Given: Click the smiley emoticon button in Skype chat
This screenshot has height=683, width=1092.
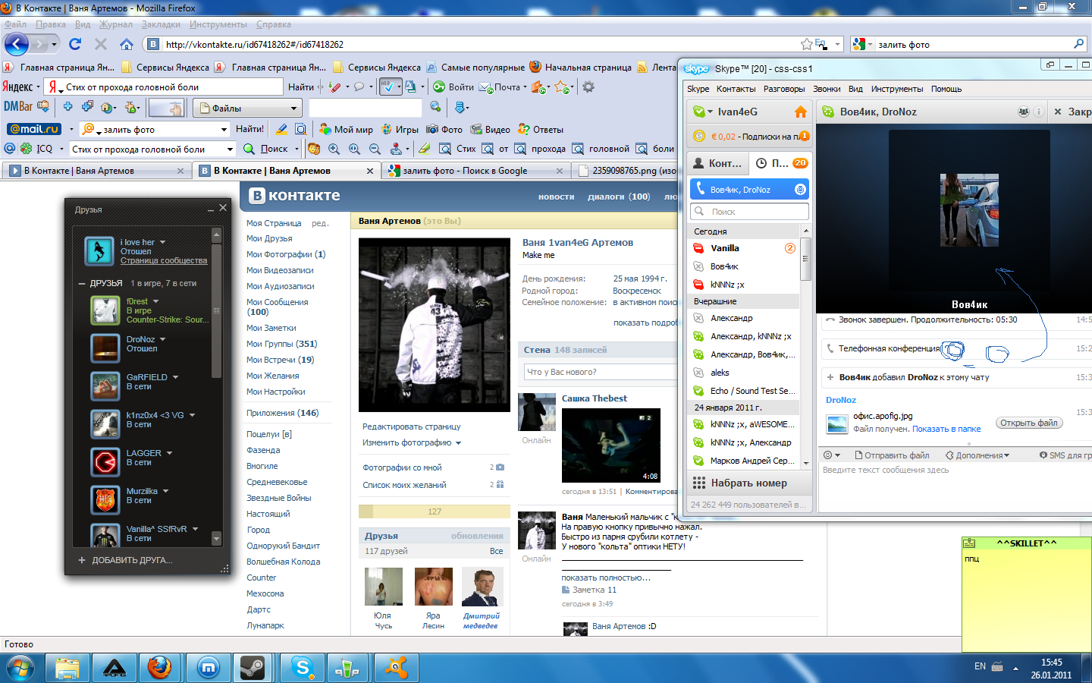Looking at the screenshot, I should click(828, 455).
